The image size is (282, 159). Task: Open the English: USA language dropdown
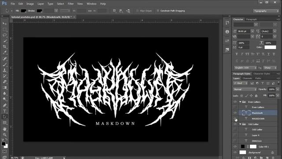click(245, 68)
